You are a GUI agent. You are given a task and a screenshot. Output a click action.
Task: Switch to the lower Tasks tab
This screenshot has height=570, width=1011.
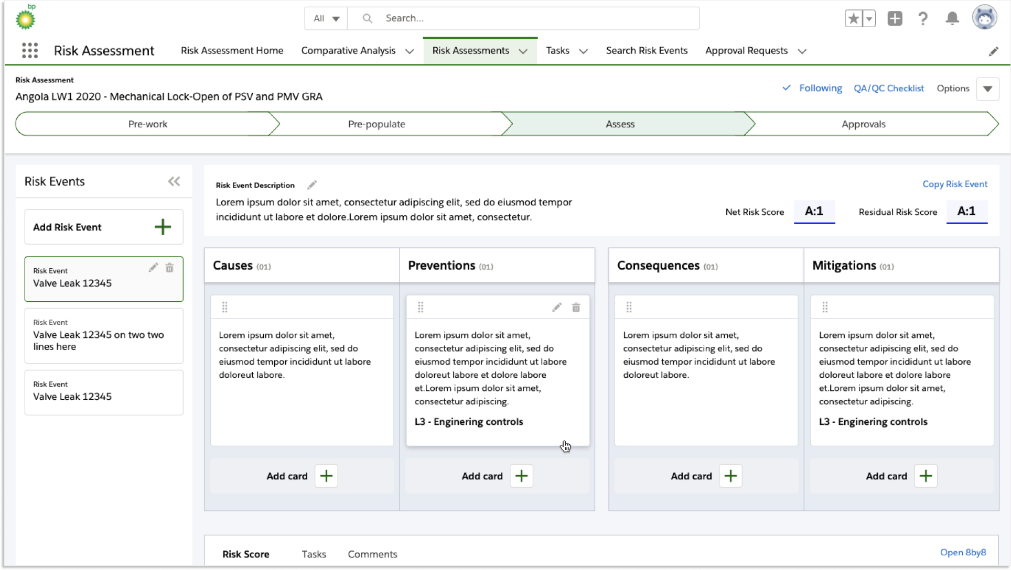point(314,554)
